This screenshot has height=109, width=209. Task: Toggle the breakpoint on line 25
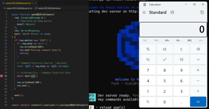coord(2,76)
